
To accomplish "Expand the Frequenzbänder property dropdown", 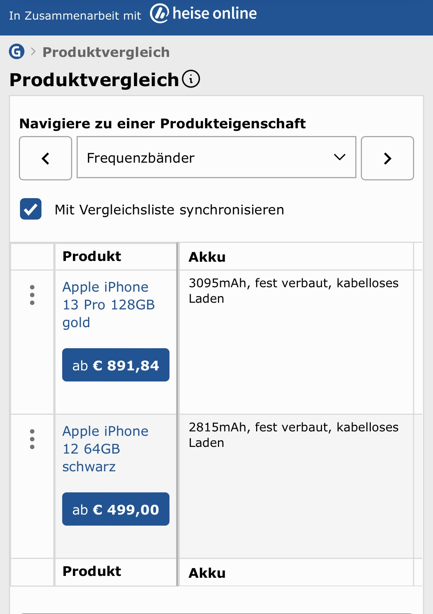I will 216,157.
